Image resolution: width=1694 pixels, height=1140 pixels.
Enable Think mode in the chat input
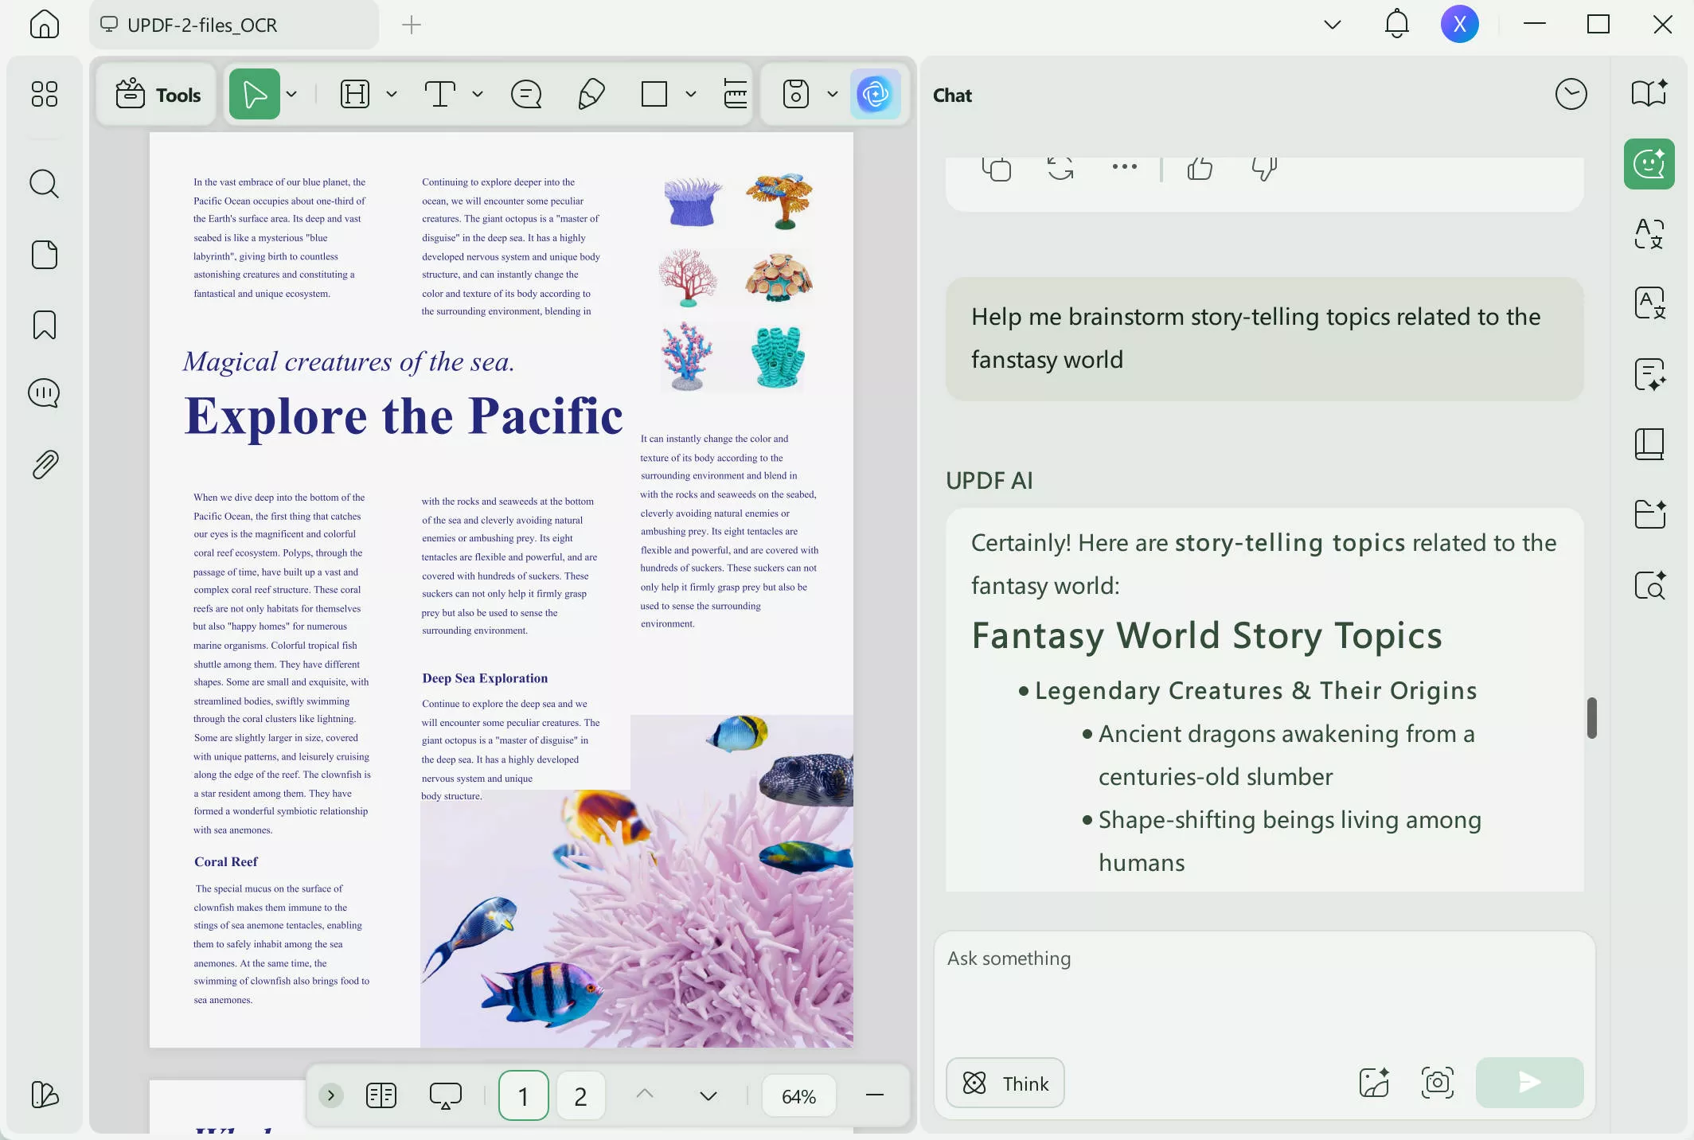[1005, 1083]
